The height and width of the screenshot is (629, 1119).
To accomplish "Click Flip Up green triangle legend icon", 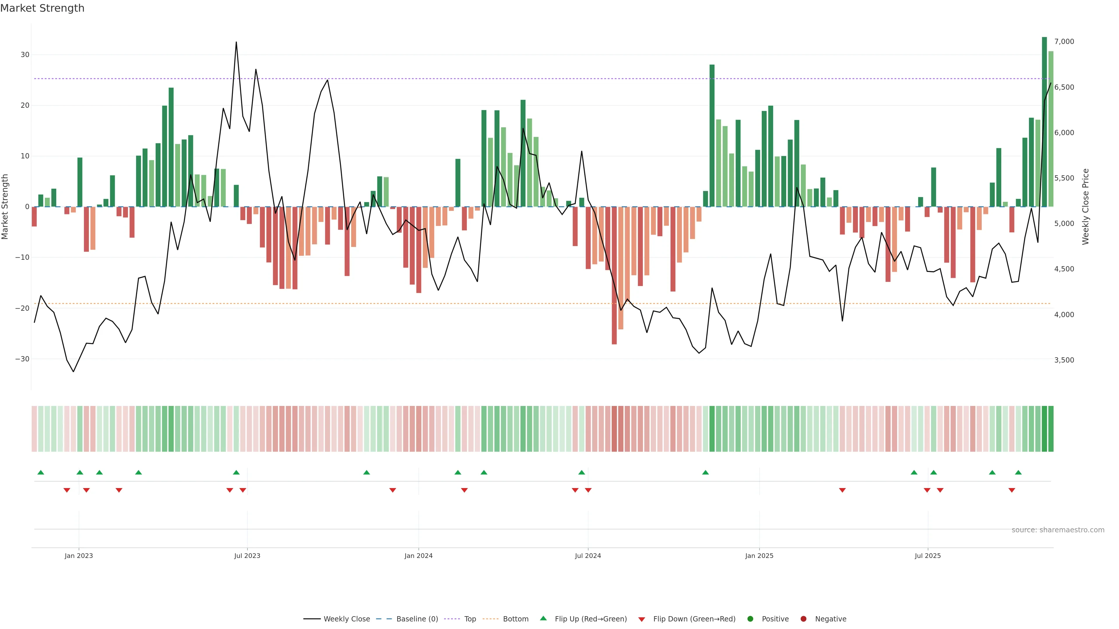I will pyautogui.click(x=543, y=619).
